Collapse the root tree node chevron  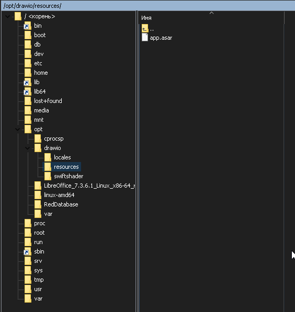(8, 17)
